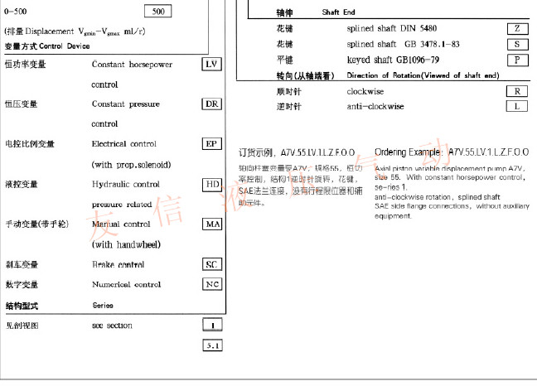Click the 'P' shaft code box

pos(517,60)
